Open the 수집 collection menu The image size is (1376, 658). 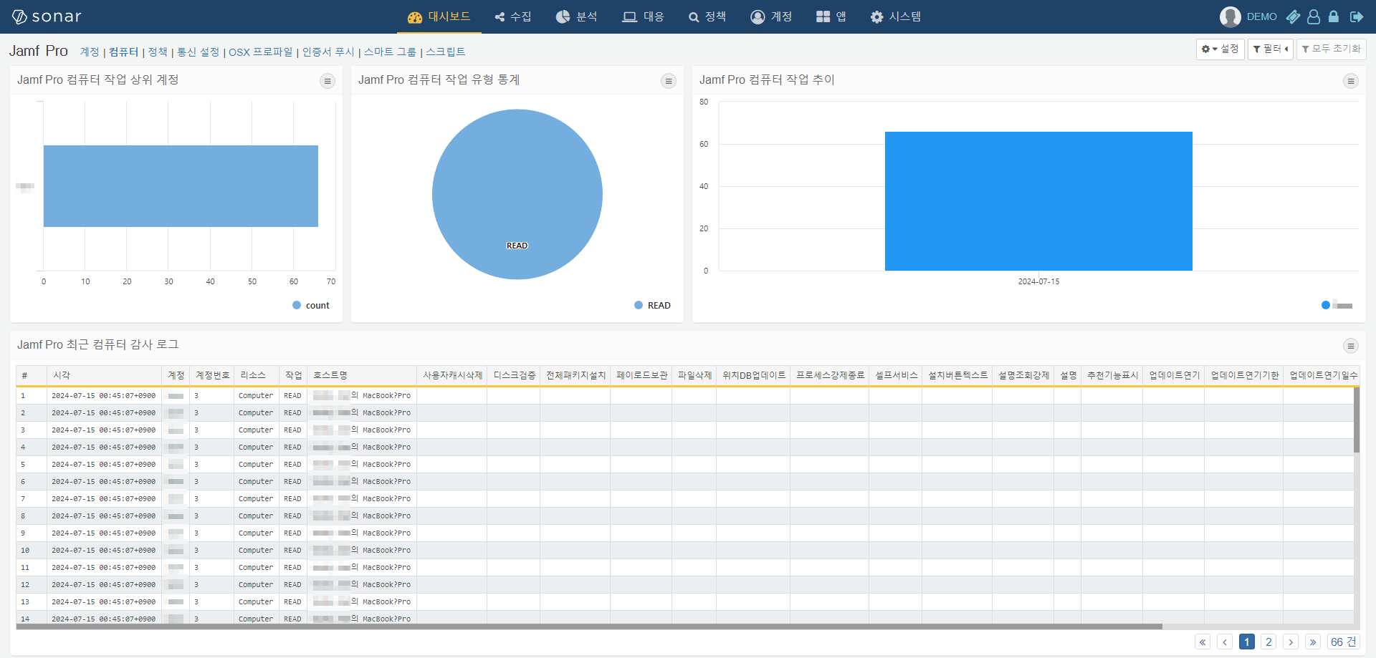[513, 16]
